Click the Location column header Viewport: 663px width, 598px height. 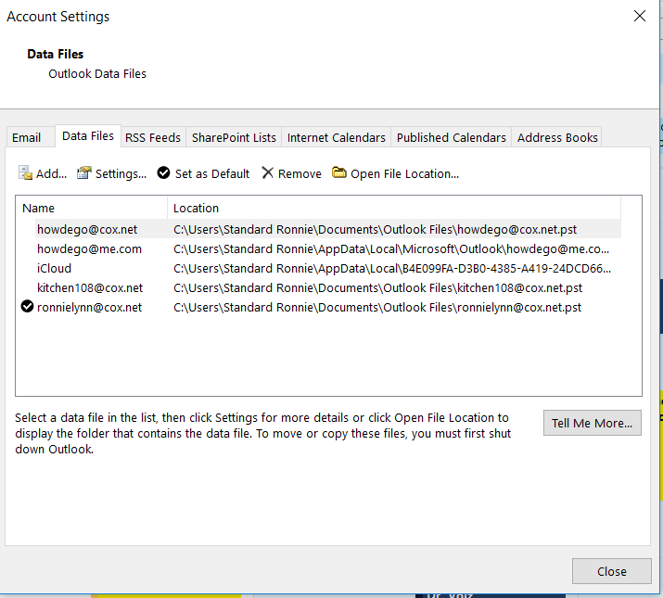pos(394,208)
